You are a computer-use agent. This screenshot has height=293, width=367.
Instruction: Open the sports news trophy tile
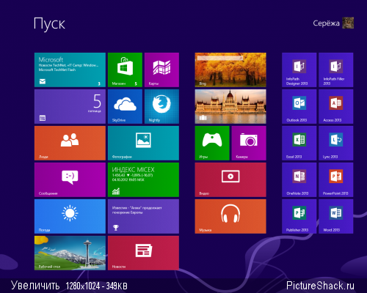click(x=143, y=216)
